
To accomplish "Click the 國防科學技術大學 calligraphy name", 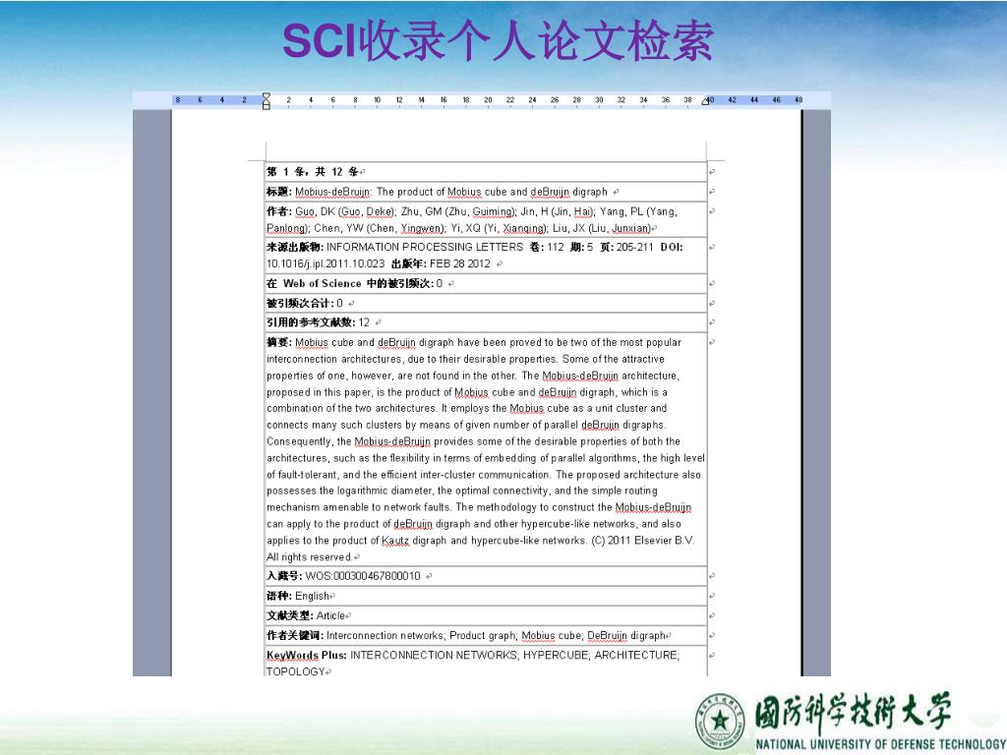I will 853,712.
